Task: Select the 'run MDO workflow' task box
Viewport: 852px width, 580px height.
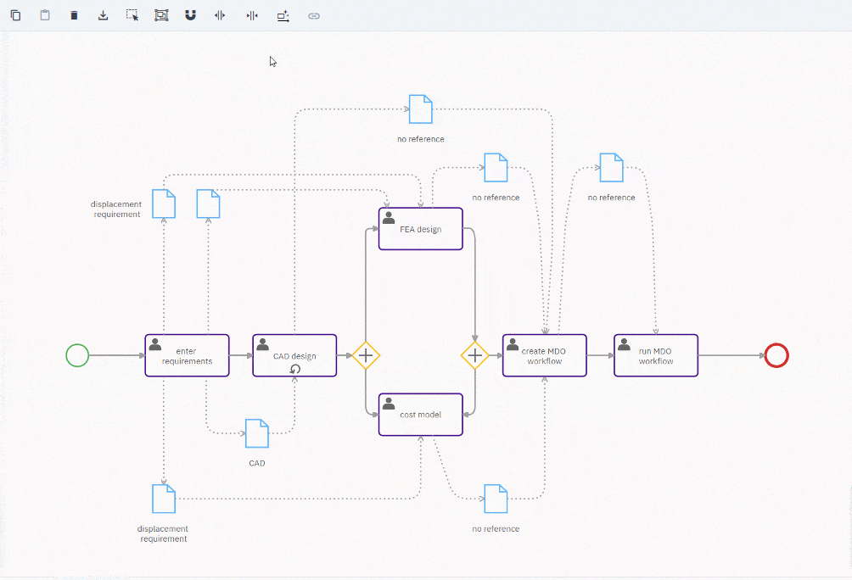Action: click(656, 355)
